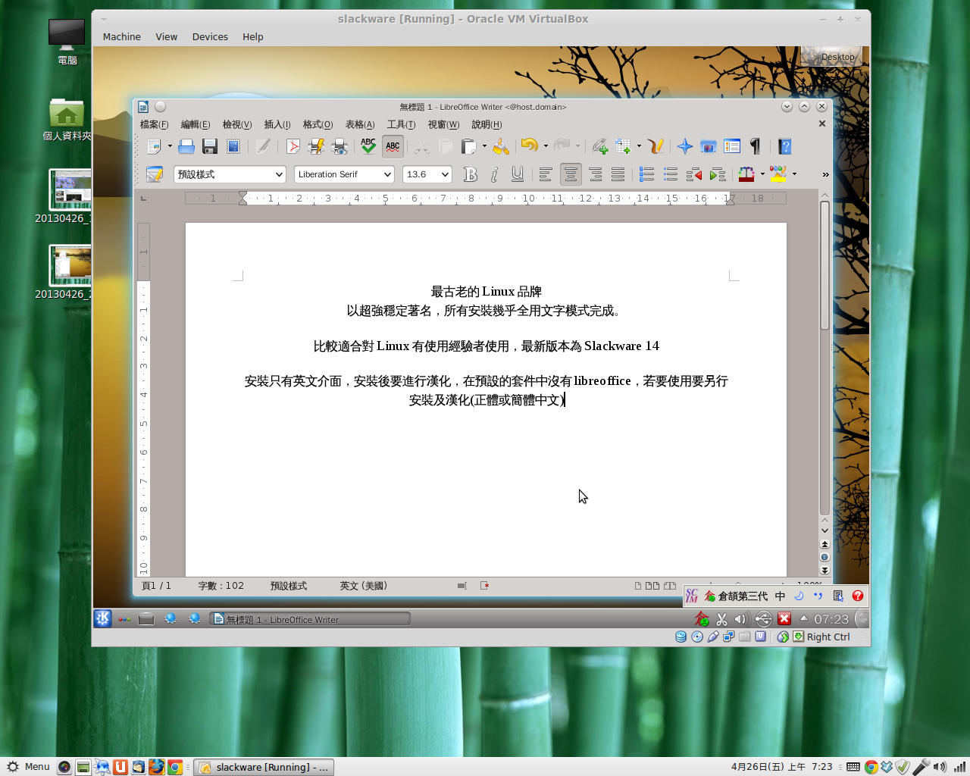Open the 格式(O) menu
This screenshot has height=776, width=970.
pos(318,124)
